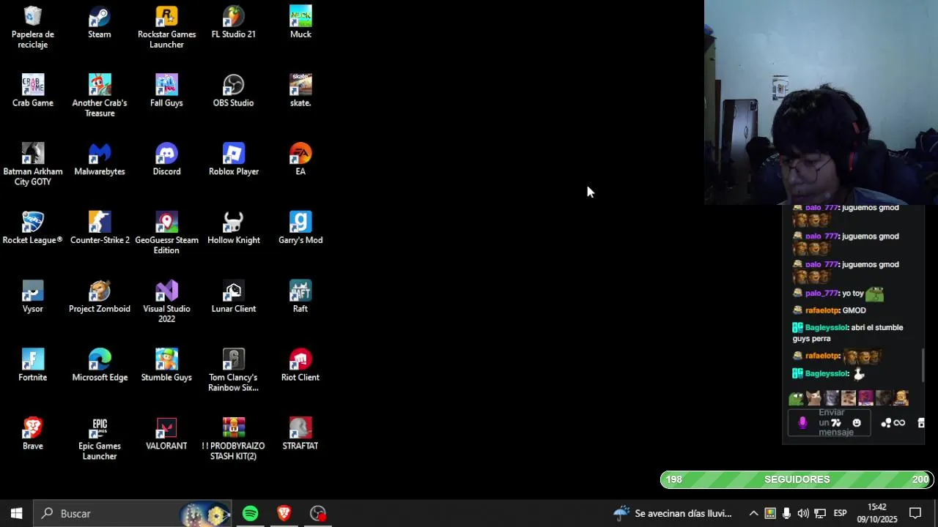
Task: Click the Raft game icon
Action: [x=300, y=297]
